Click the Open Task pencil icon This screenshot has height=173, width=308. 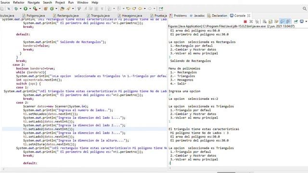click(68, 9)
